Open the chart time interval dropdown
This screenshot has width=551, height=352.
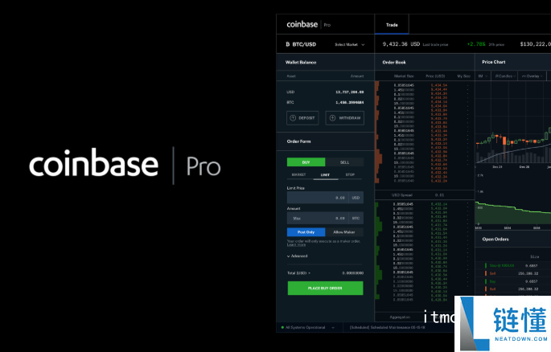[x=483, y=76]
